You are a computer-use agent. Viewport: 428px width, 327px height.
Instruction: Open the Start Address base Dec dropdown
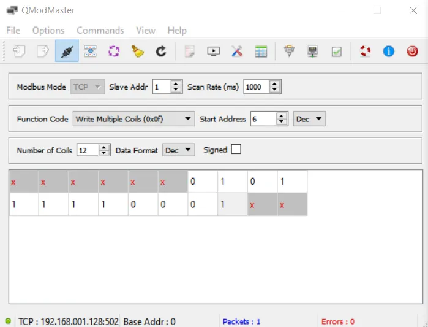[309, 119]
